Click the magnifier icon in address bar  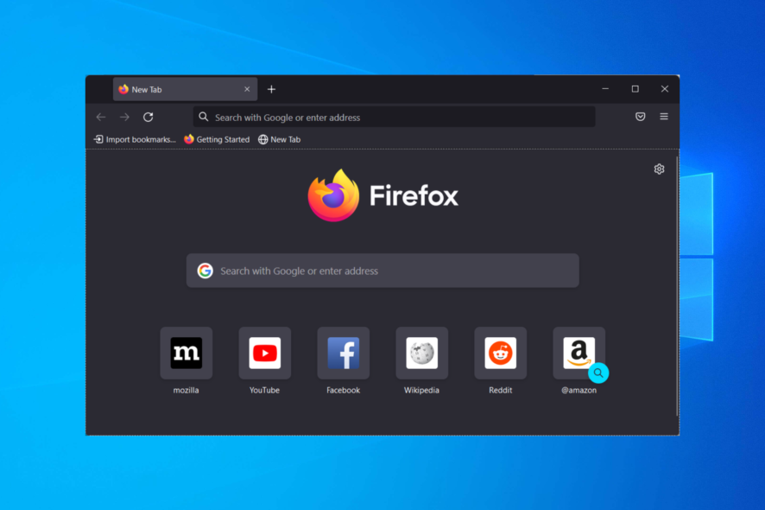[x=204, y=118]
